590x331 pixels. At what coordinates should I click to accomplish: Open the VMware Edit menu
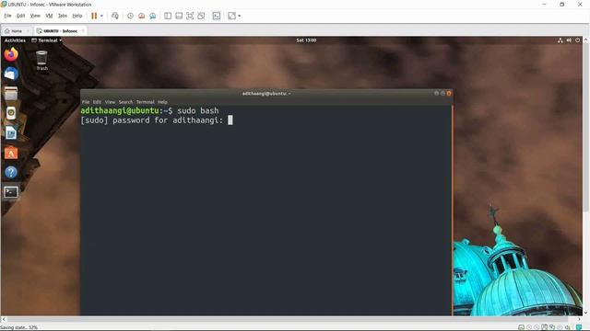[x=20, y=16]
